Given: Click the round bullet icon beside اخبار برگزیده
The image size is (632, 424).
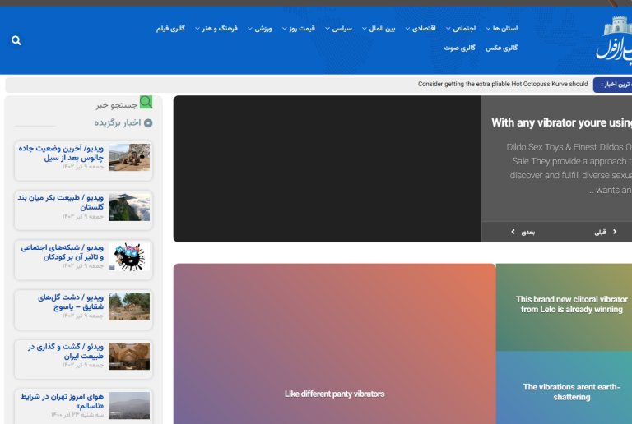Looking at the screenshot, I should (148, 123).
